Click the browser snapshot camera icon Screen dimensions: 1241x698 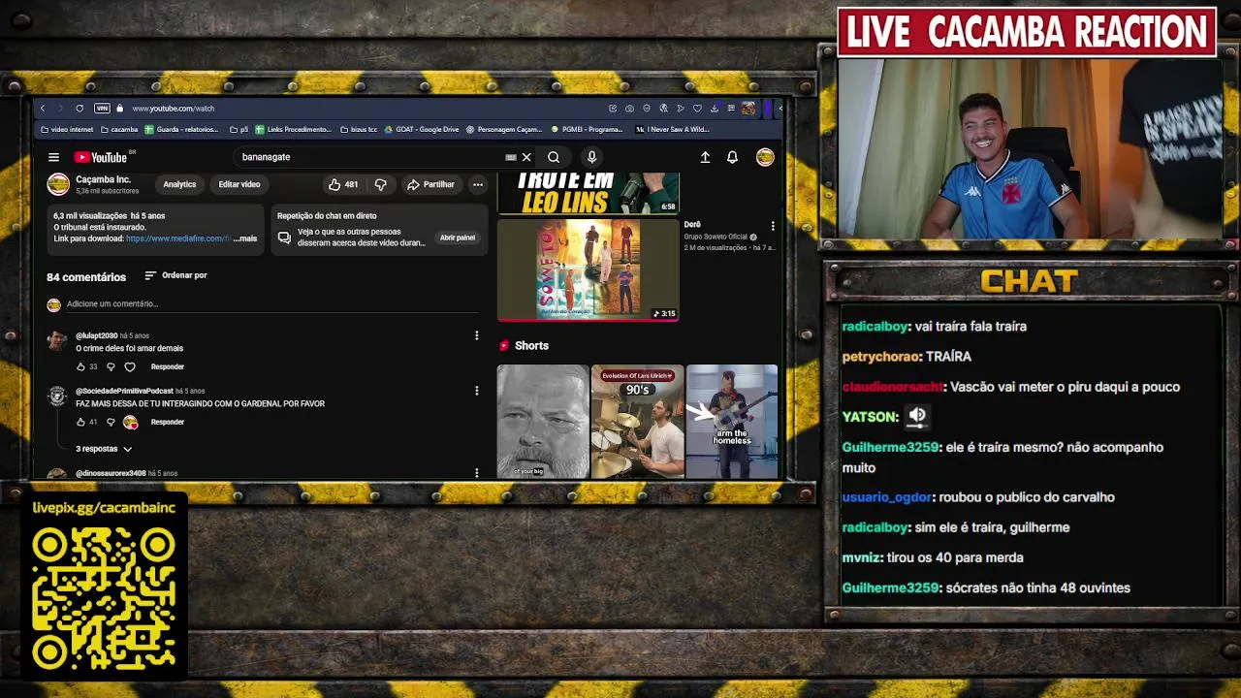[629, 109]
